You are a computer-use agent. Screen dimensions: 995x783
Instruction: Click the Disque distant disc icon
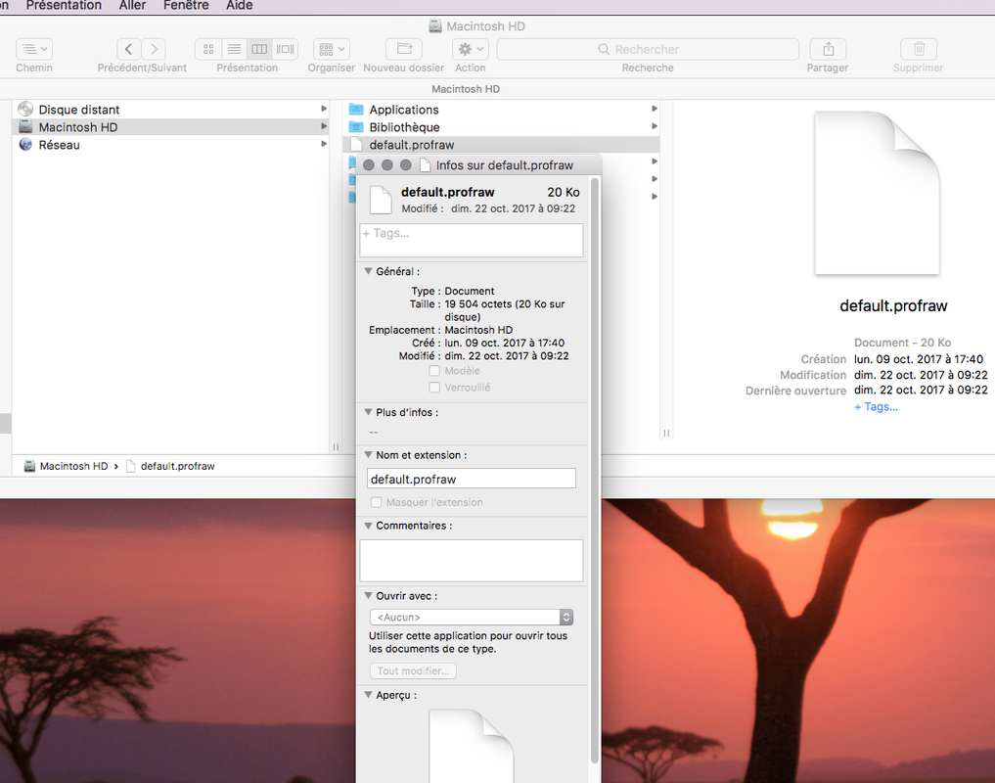(25, 110)
